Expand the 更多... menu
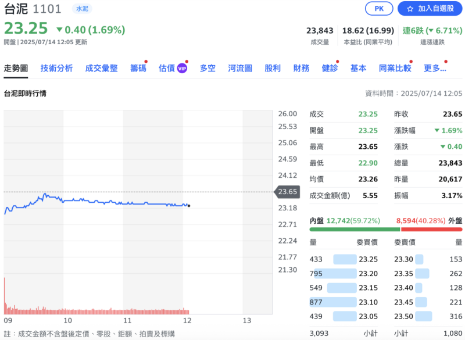The height and width of the screenshot is (340, 465). pyautogui.click(x=435, y=68)
